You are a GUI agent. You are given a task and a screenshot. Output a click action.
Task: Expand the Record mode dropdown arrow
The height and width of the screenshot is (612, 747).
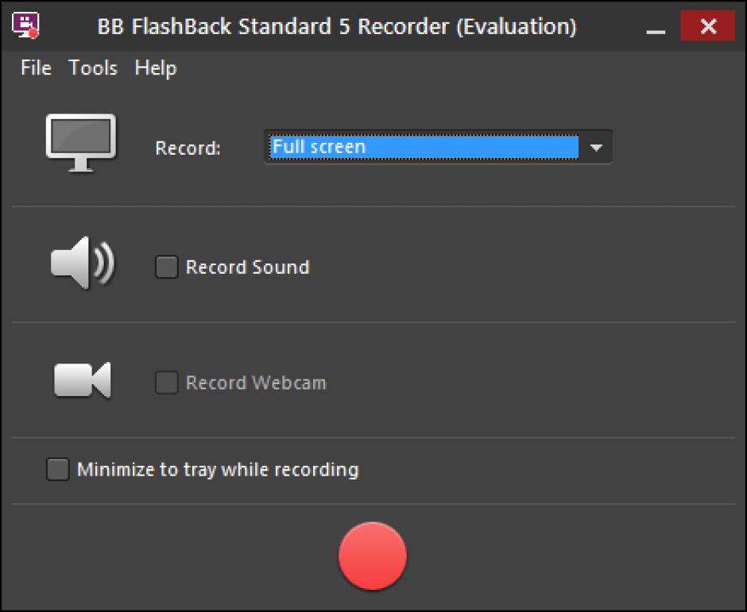tap(596, 148)
